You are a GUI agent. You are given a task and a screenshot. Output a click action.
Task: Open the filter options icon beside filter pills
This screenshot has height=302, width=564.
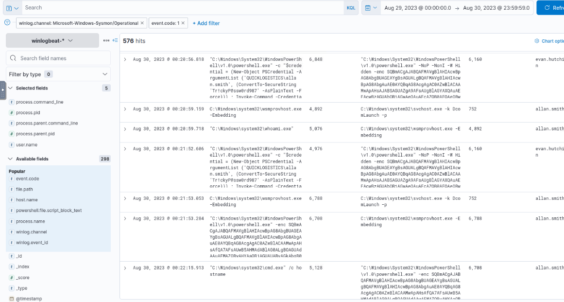point(7,22)
